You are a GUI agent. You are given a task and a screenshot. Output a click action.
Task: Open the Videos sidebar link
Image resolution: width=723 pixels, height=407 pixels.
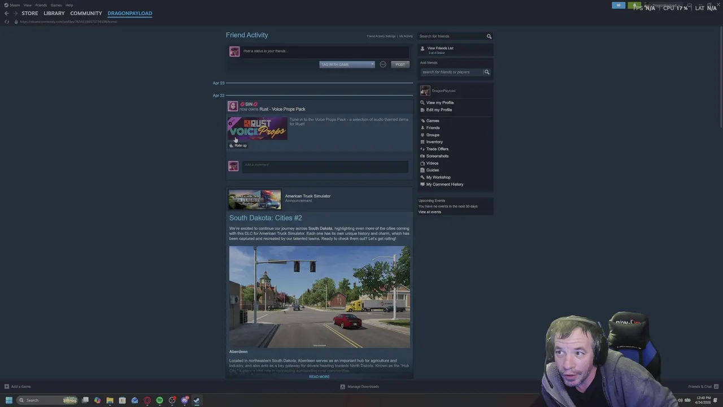point(432,163)
